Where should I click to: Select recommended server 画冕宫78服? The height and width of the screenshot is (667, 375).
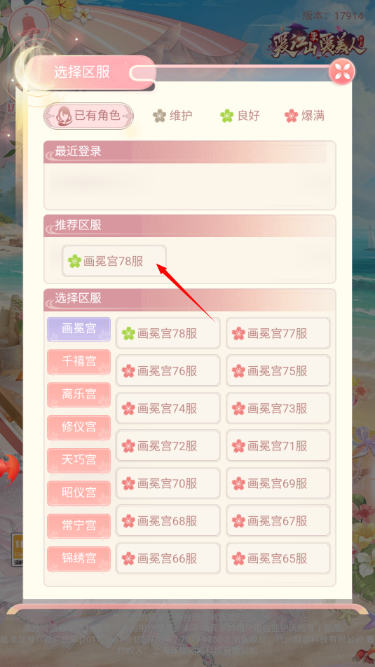(x=114, y=261)
